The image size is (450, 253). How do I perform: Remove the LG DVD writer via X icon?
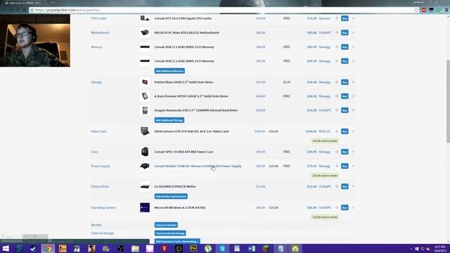coord(353,186)
